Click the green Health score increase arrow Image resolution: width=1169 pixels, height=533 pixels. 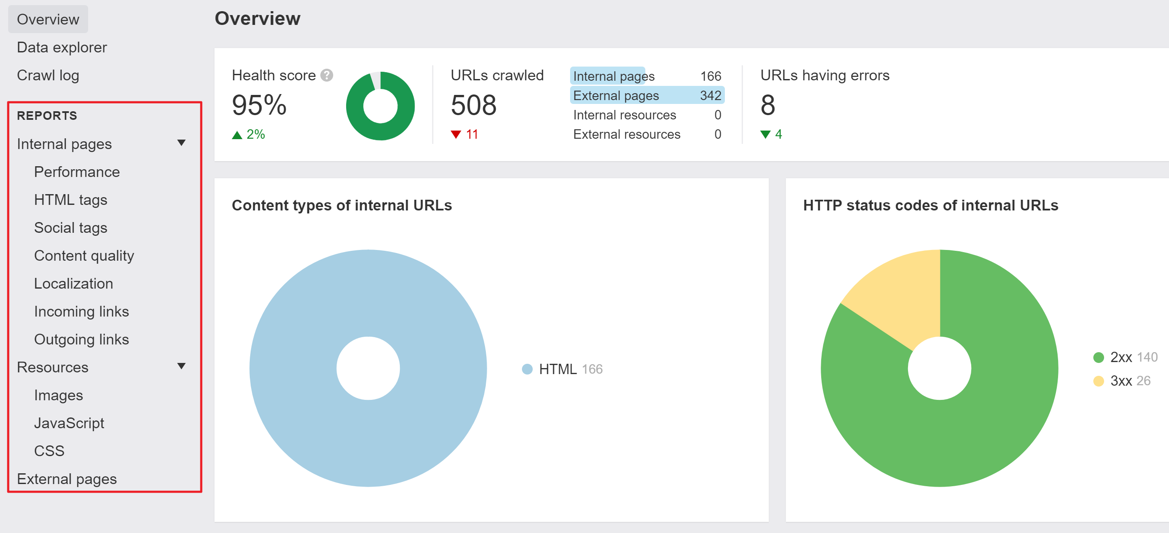coord(237,134)
